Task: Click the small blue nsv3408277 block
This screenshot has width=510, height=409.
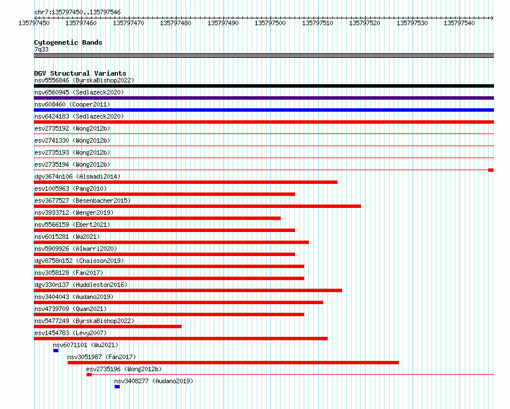Action: 117,387
